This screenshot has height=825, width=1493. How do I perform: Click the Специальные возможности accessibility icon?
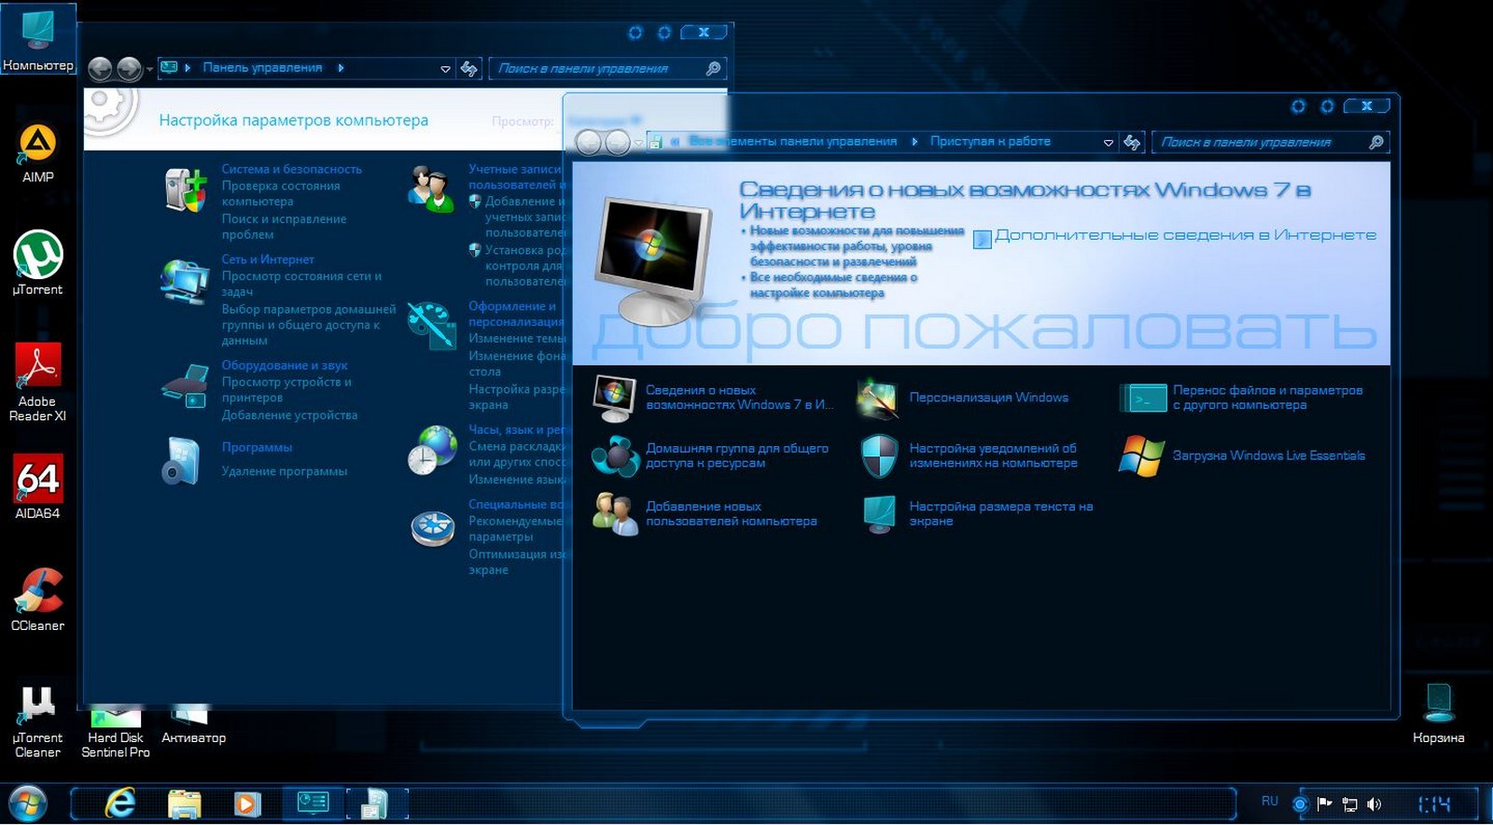tap(432, 528)
